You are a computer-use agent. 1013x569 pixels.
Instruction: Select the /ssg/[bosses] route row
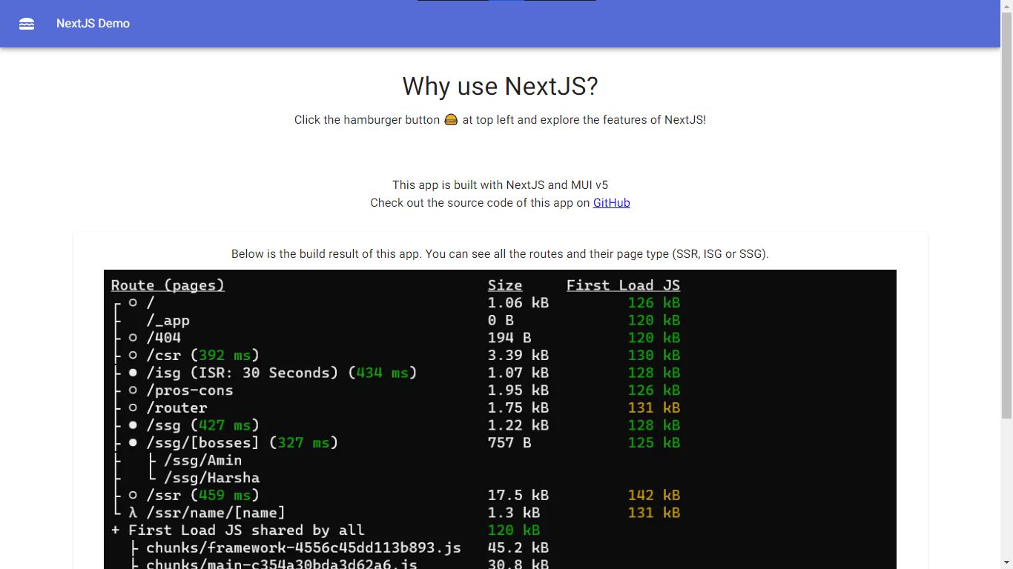tap(202, 443)
